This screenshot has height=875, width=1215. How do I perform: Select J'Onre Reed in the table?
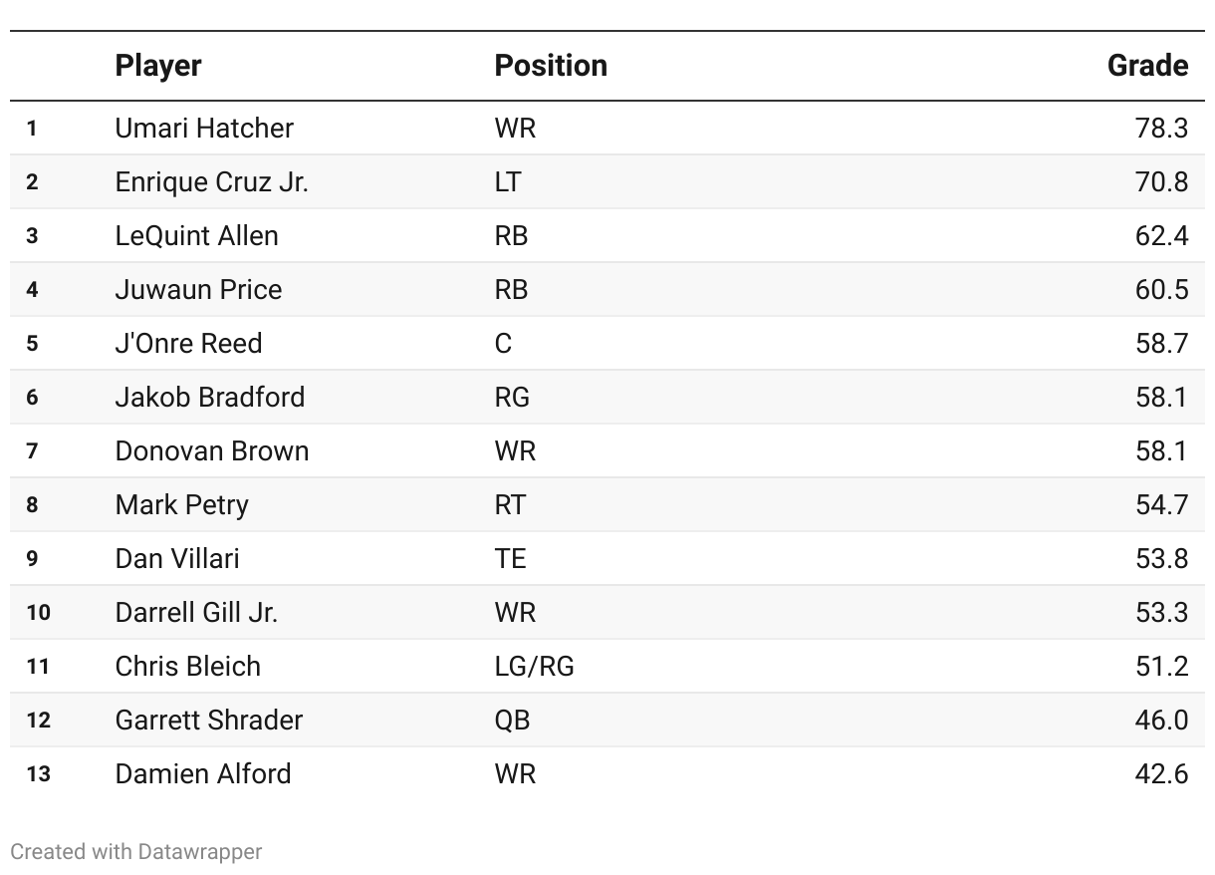(188, 344)
